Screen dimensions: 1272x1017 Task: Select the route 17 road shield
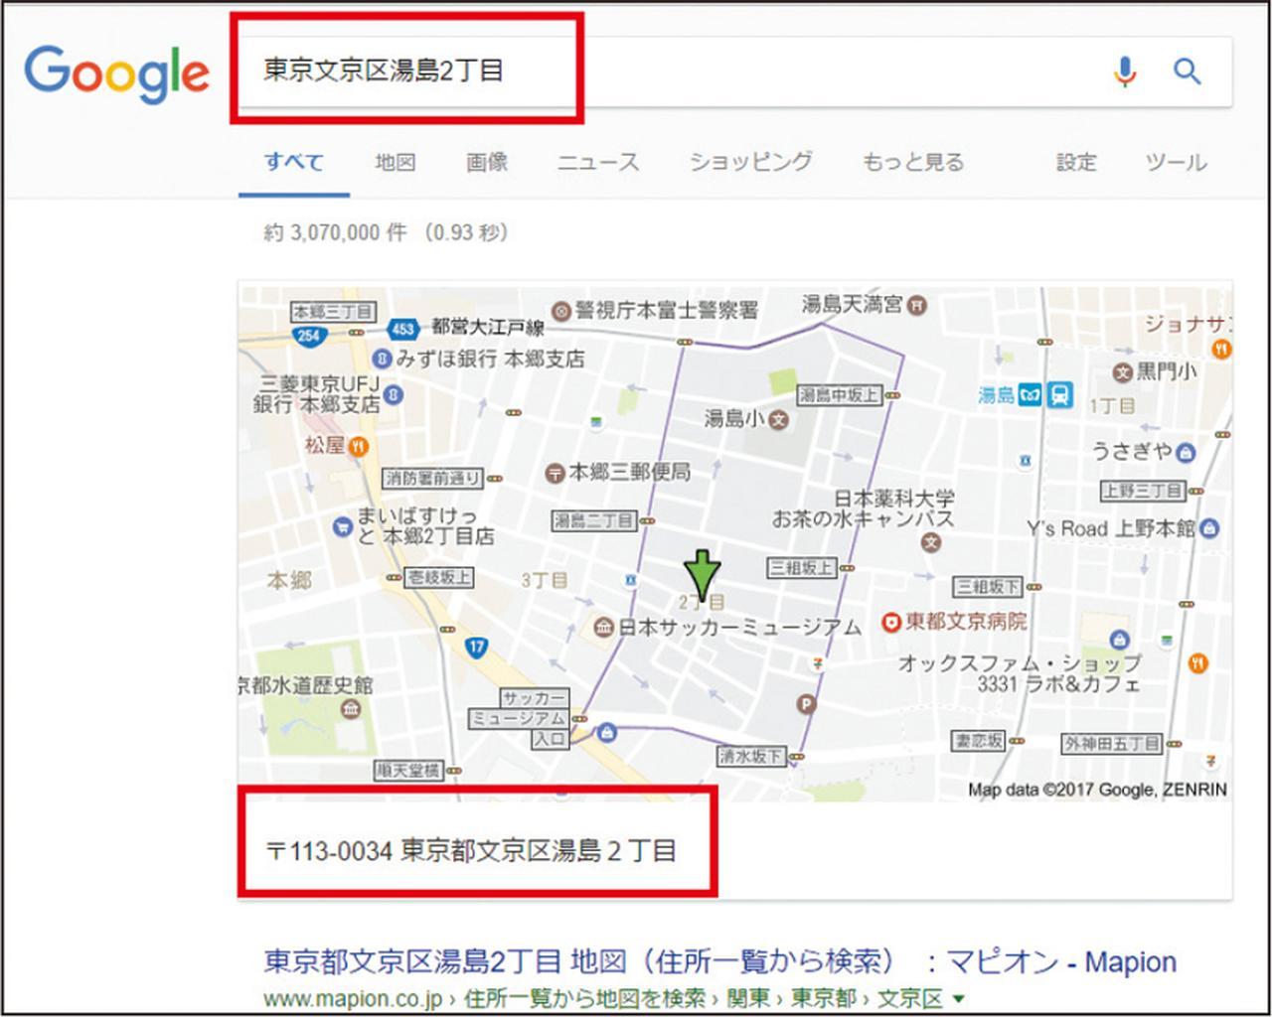[476, 648]
